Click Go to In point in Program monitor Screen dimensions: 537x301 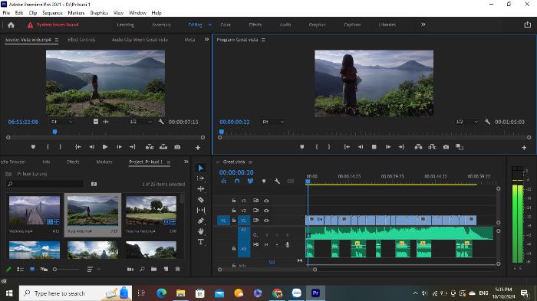pos(347,147)
